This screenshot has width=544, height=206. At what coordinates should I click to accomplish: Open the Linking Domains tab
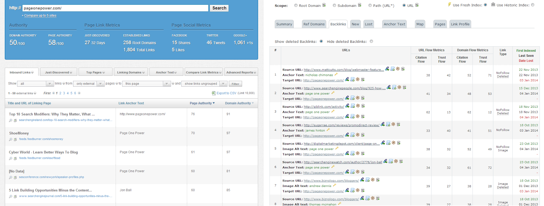coord(131,72)
